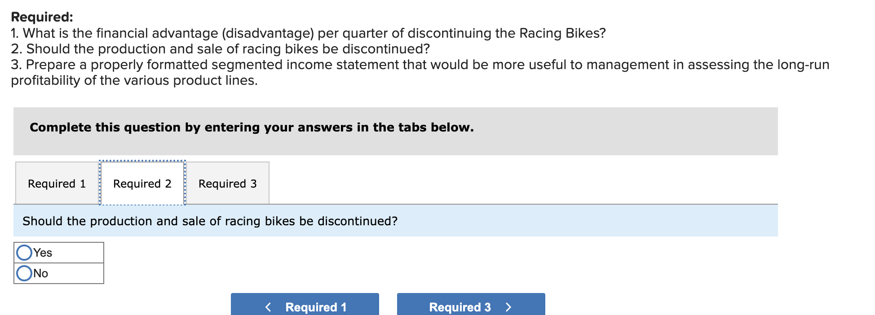Choose No to keep producing racing bikes
The height and width of the screenshot is (315, 875).
coord(24,273)
